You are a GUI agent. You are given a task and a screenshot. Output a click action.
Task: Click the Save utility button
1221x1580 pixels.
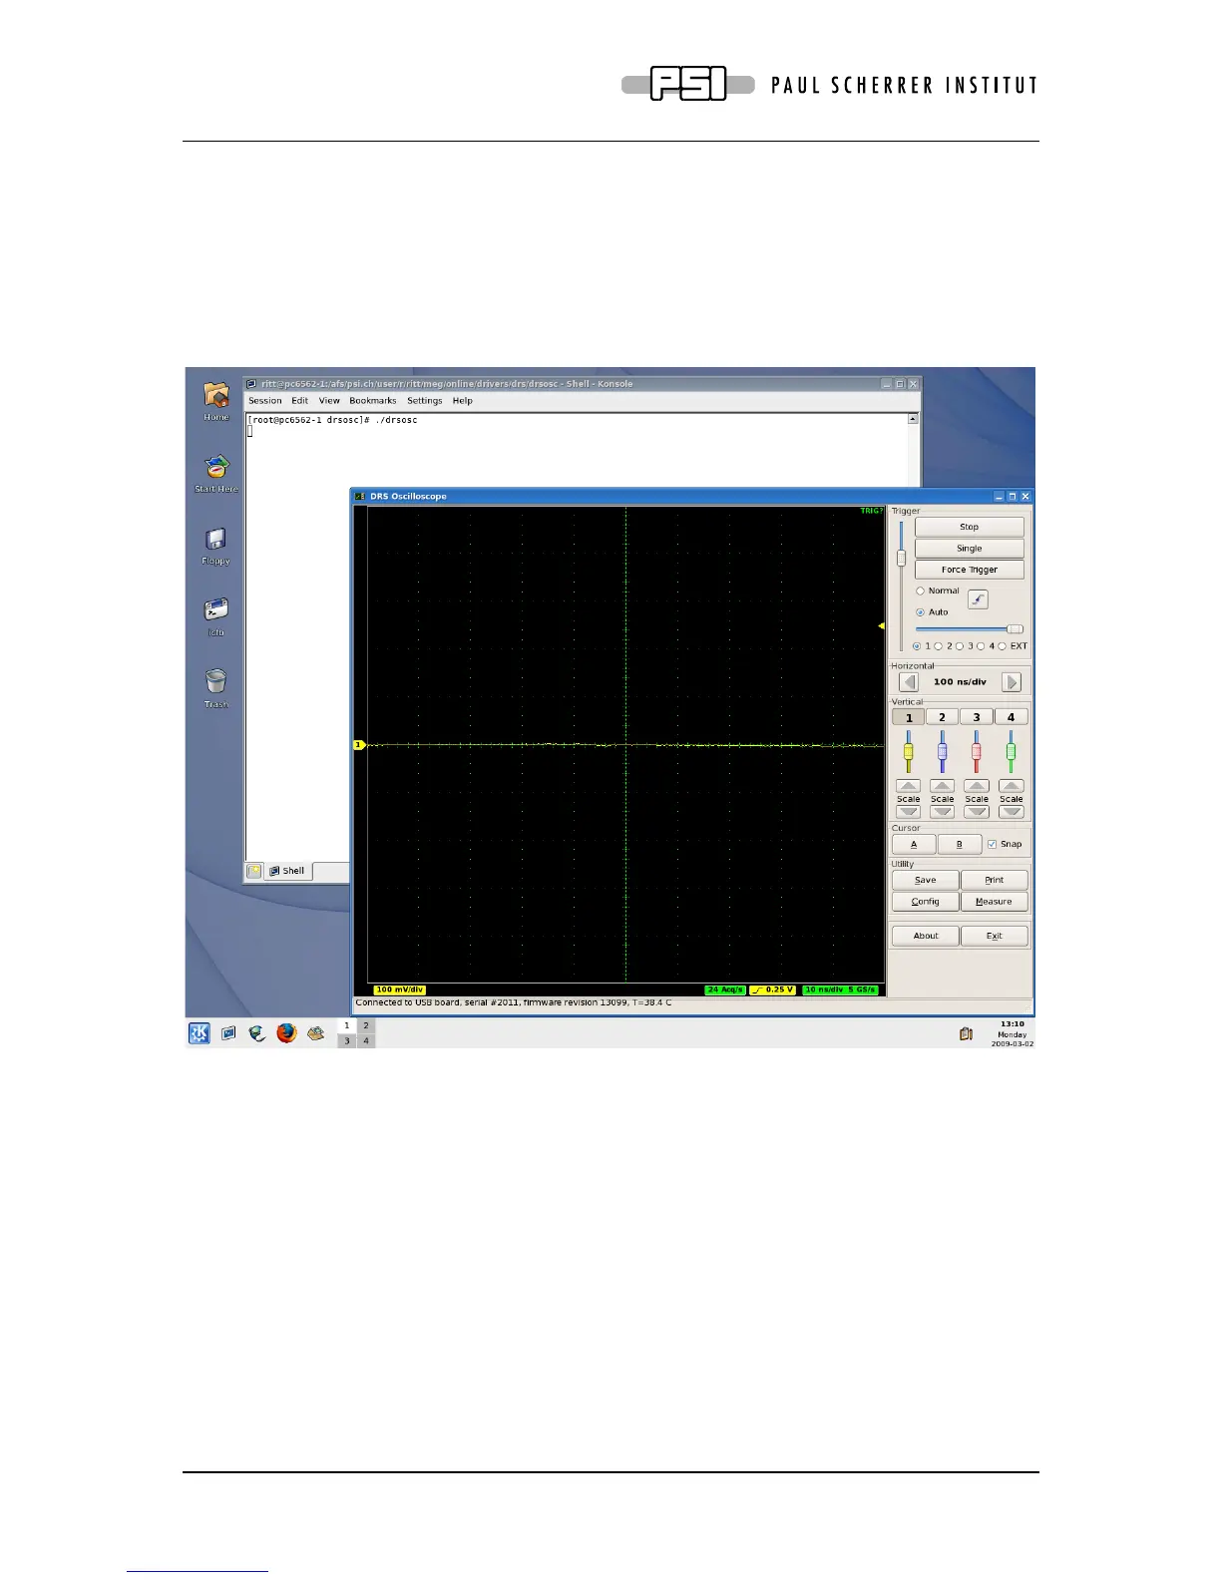(x=926, y=880)
